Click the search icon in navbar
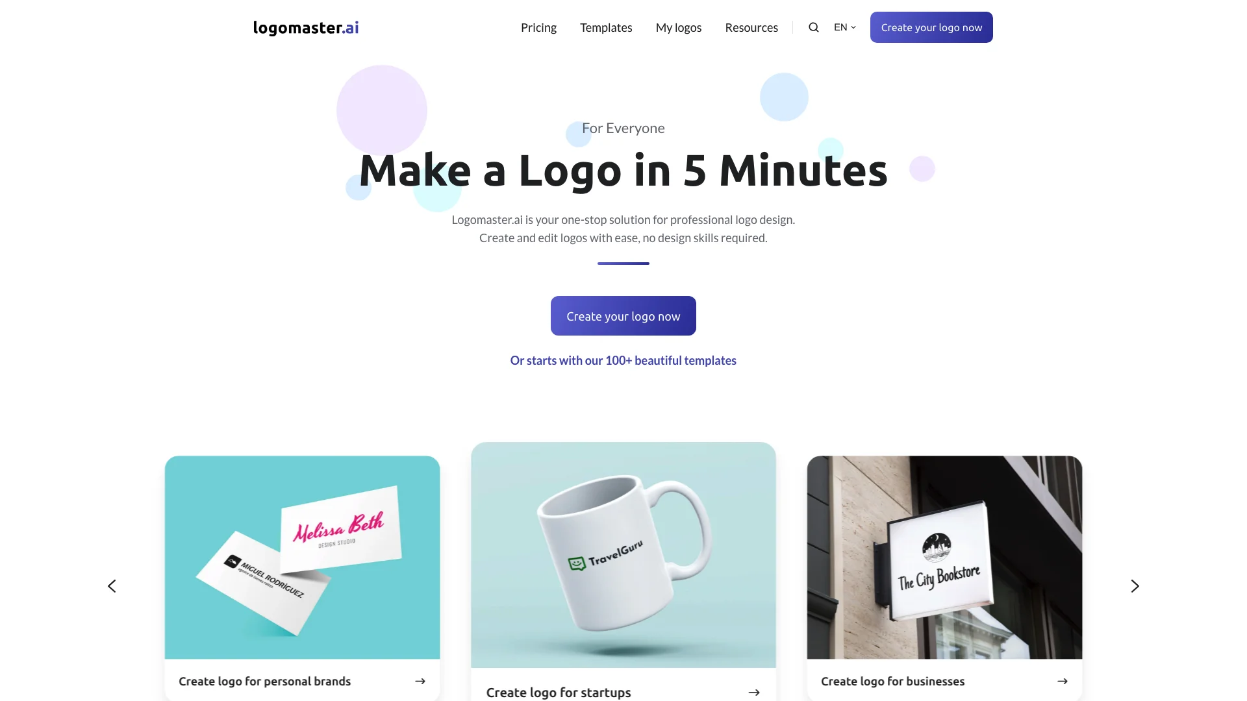Image resolution: width=1247 pixels, height=701 pixels. pyautogui.click(x=812, y=27)
